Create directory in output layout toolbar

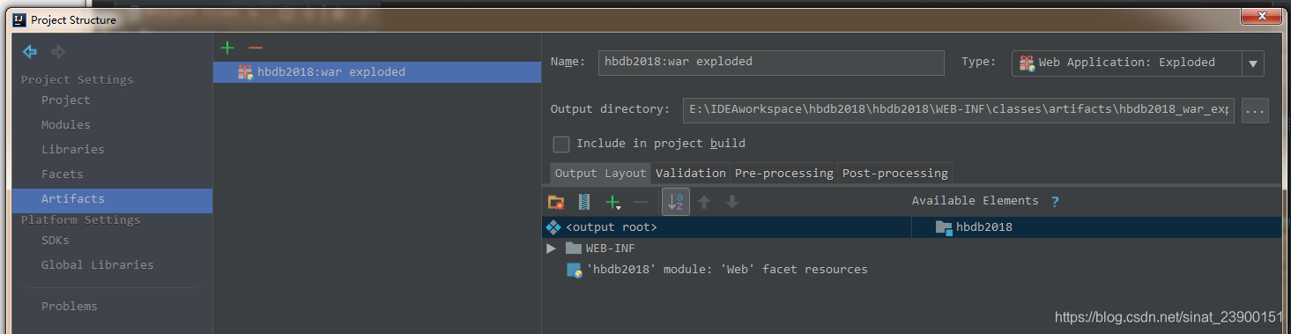click(x=556, y=203)
